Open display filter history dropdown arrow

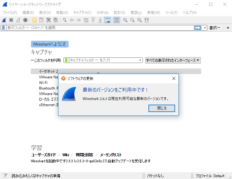(x=205, y=28)
